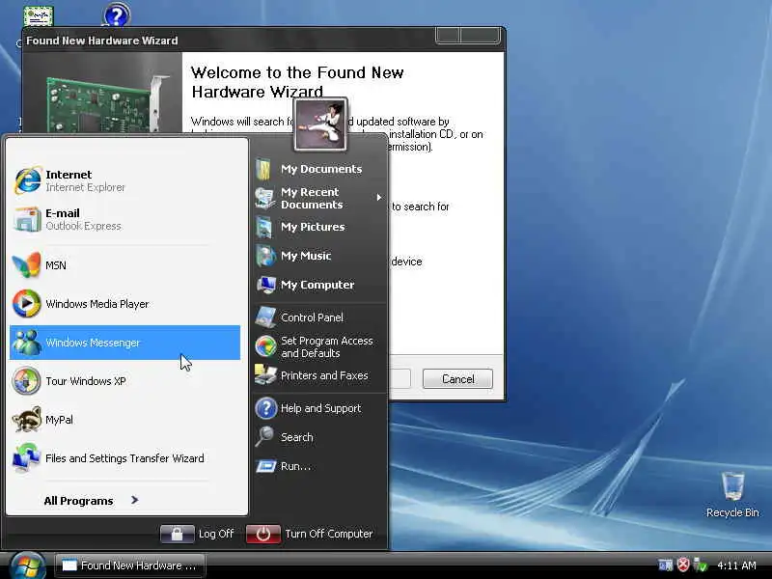
Task: Open Files and Settings Transfer Wizard icon
Action: click(26, 457)
